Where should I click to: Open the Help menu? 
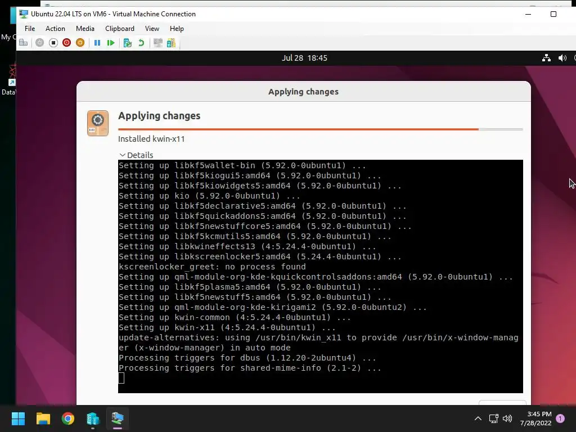pos(177,28)
